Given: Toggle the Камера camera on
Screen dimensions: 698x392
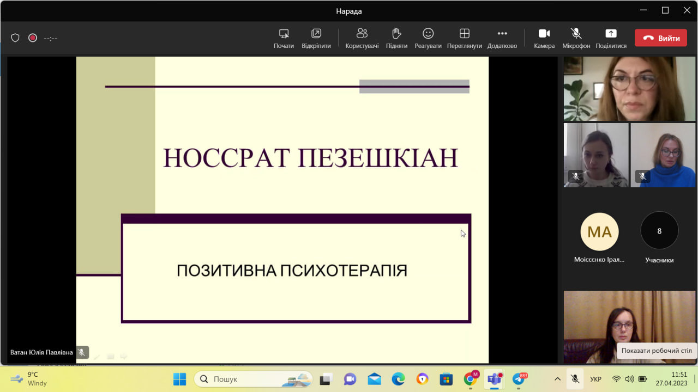Looking at the screenshot, I should coord(544,38).
